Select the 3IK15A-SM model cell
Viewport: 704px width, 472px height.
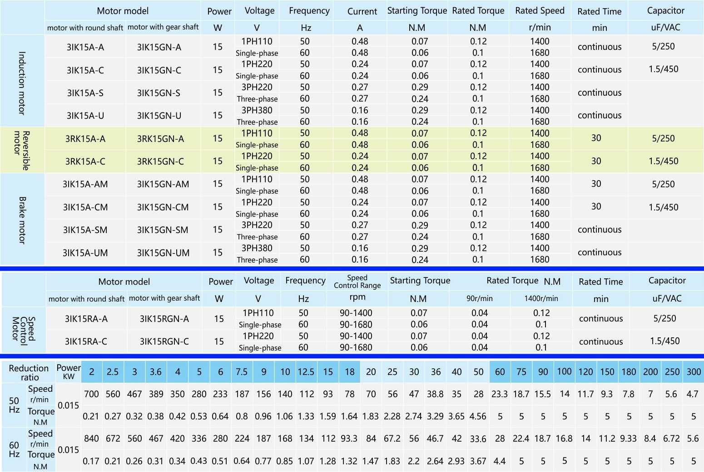(85, 230)
